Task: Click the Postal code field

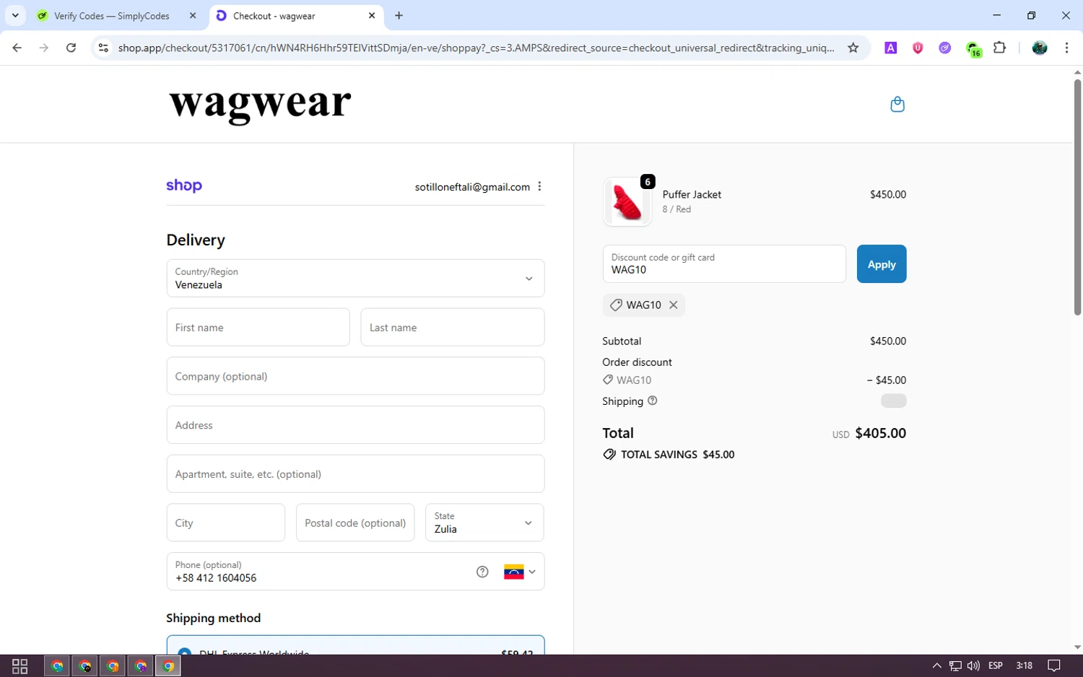Action: pyautogui.click(x=355, y=523)
